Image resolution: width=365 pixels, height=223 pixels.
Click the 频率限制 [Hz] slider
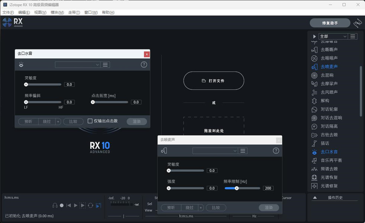pyautogui.click(x=242, y=188)
